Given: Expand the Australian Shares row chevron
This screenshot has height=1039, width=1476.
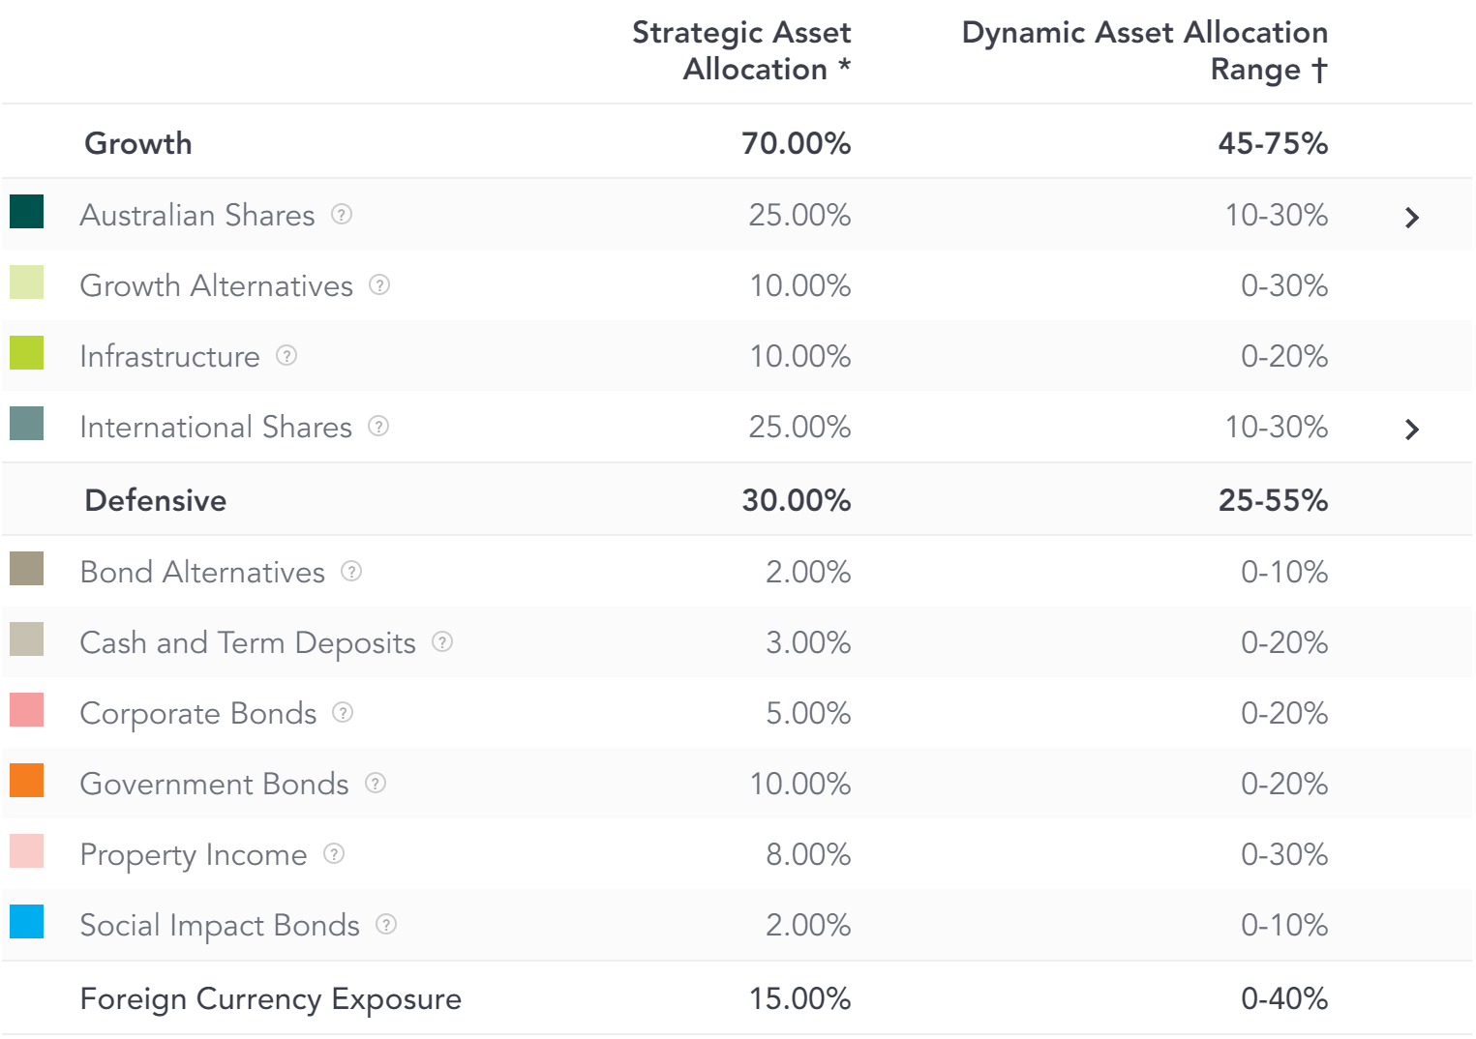Looking at the screenshot, I should pyautogui.click(x=1412, y=218).
